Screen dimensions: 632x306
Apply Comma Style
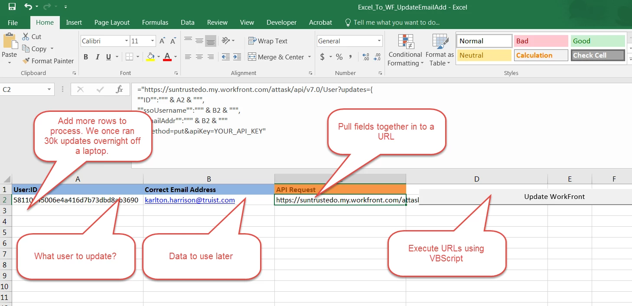(351, 57)
